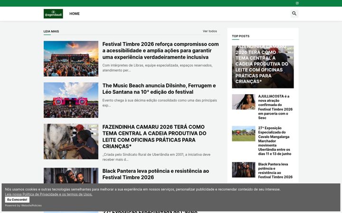Open the search magnifier icon
This screenshot has width=342, height=213.
(x=294, y=13)
